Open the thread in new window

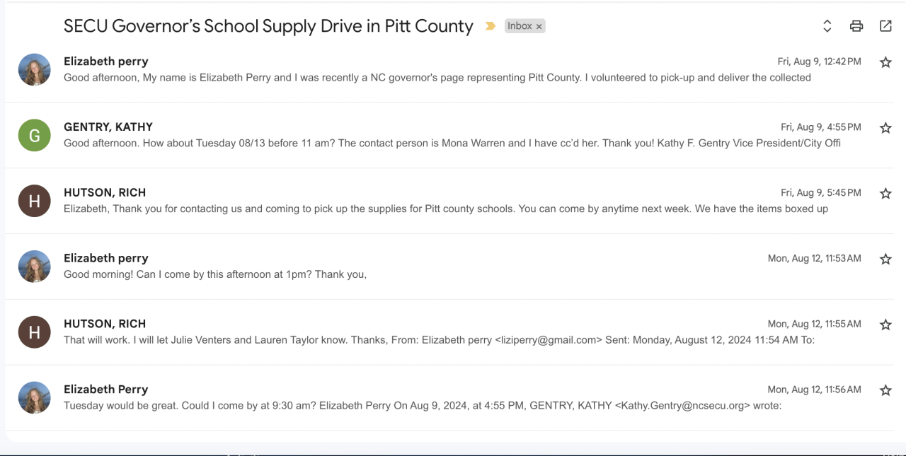click(885, 26)
